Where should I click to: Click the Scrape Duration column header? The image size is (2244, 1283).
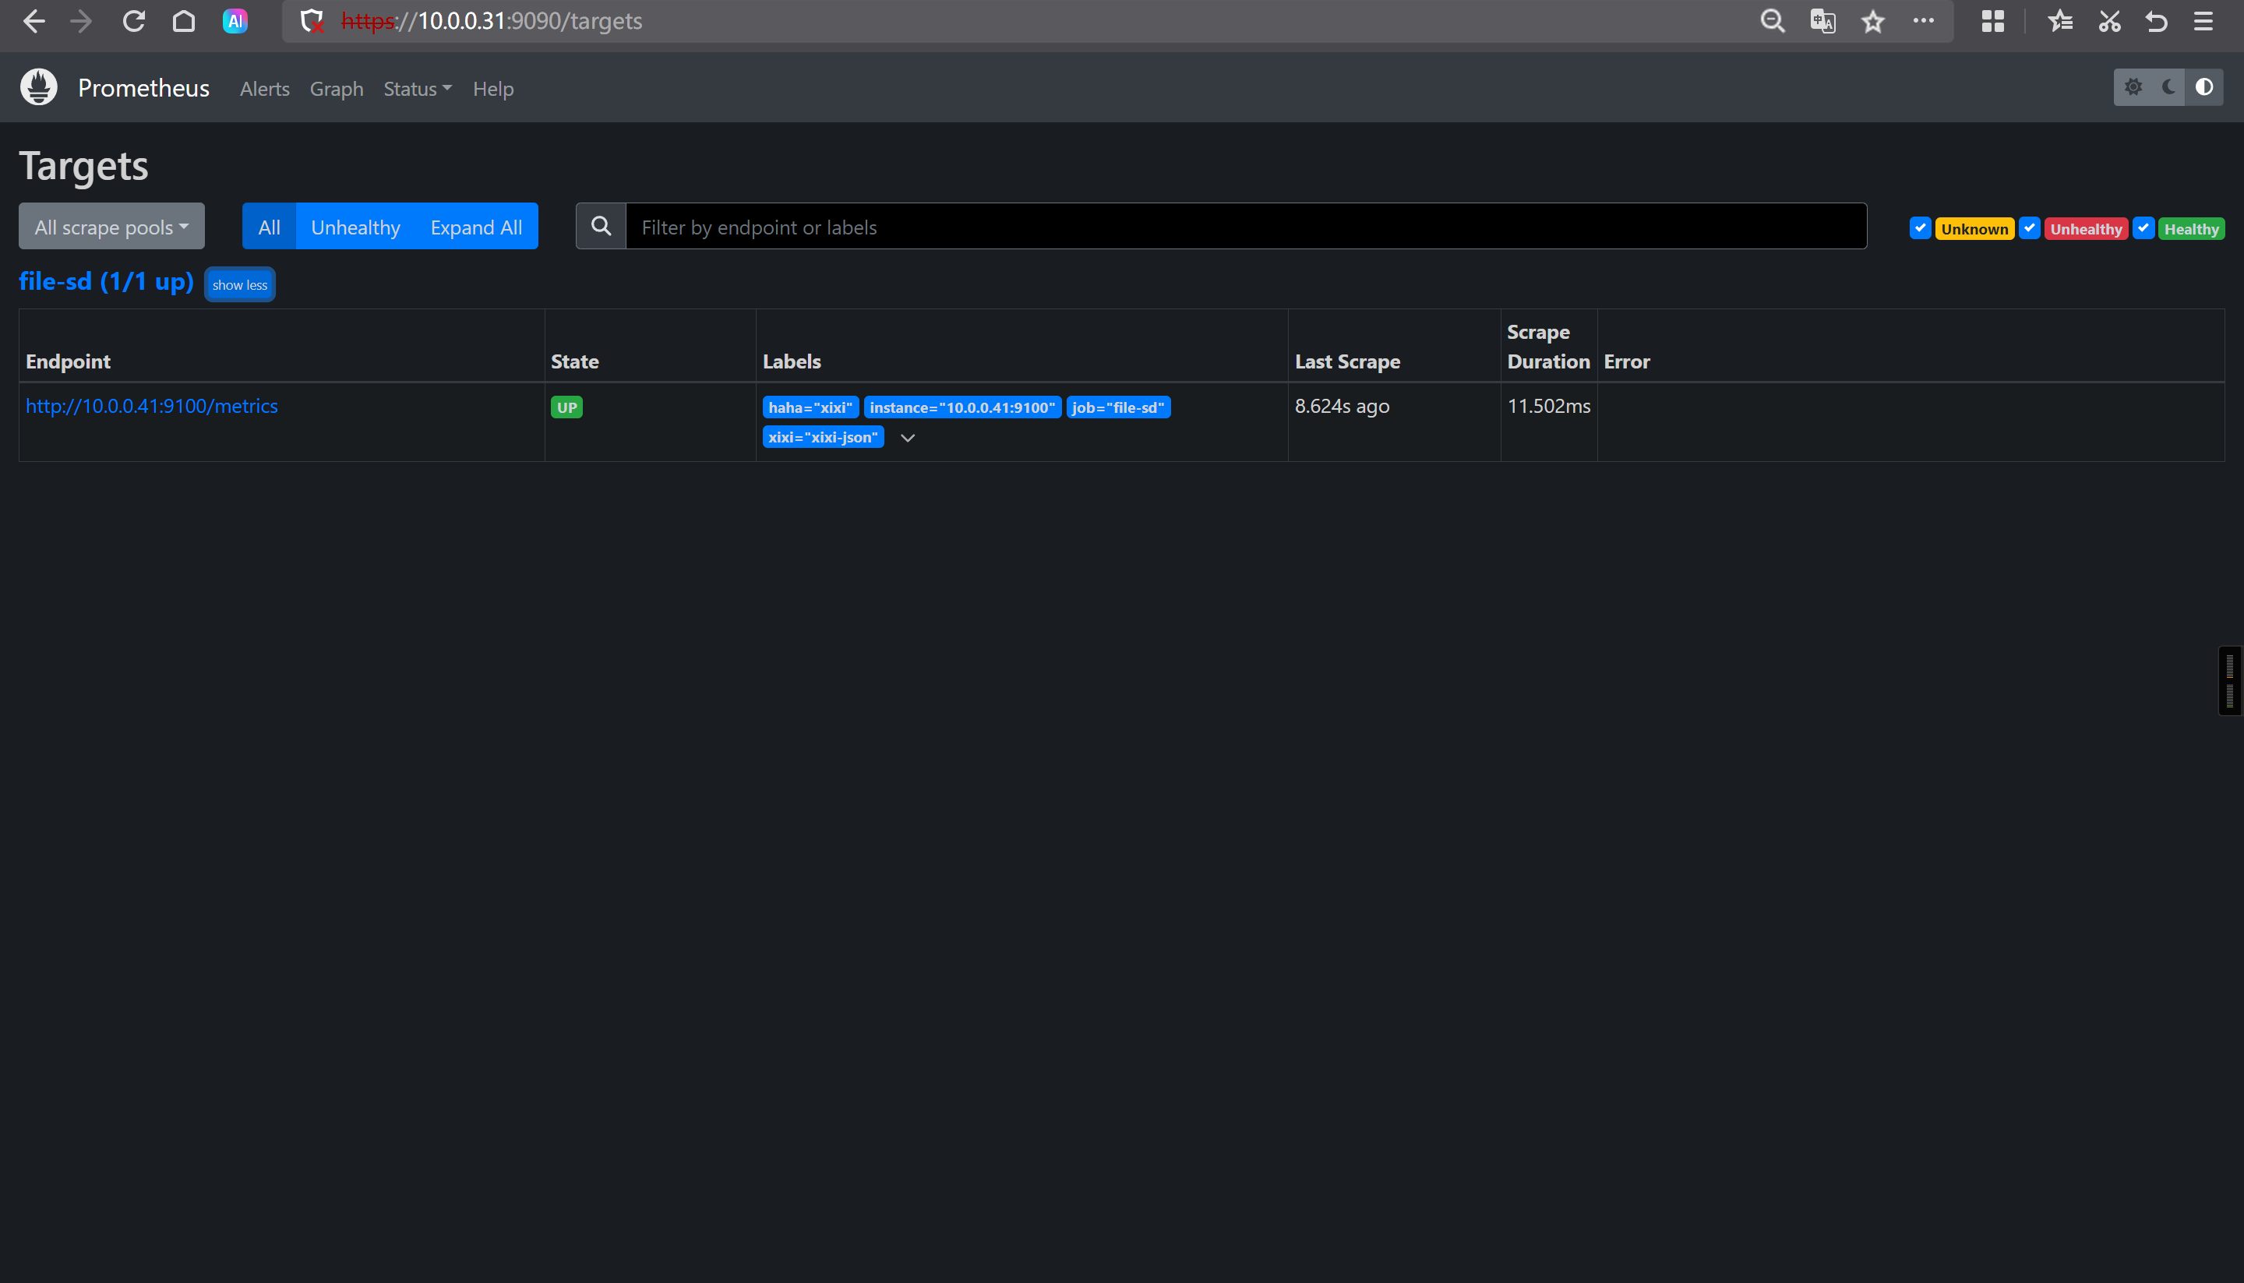tap(1548, 347)
